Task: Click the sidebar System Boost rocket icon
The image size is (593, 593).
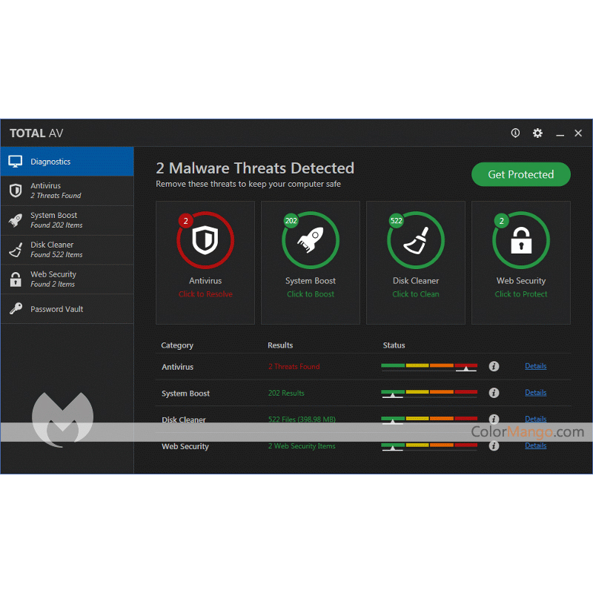Action: (x=16, y=220)
